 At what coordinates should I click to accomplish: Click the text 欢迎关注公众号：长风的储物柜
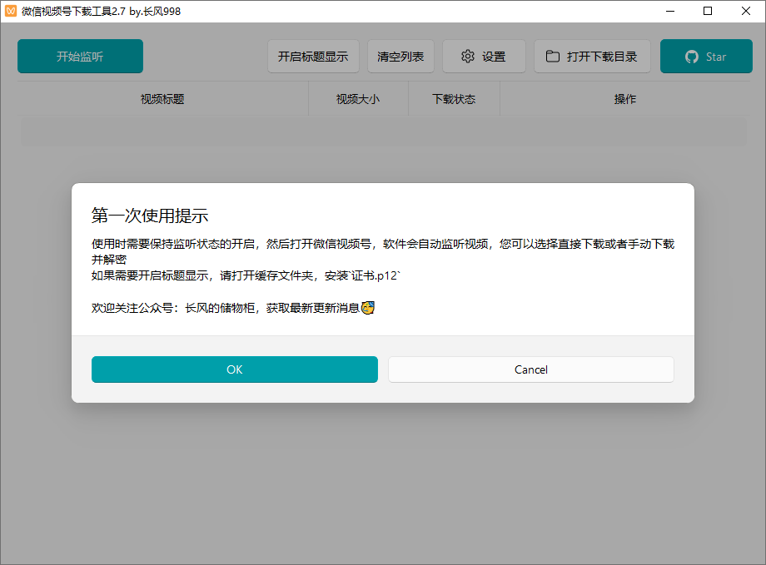pos(173,308)
